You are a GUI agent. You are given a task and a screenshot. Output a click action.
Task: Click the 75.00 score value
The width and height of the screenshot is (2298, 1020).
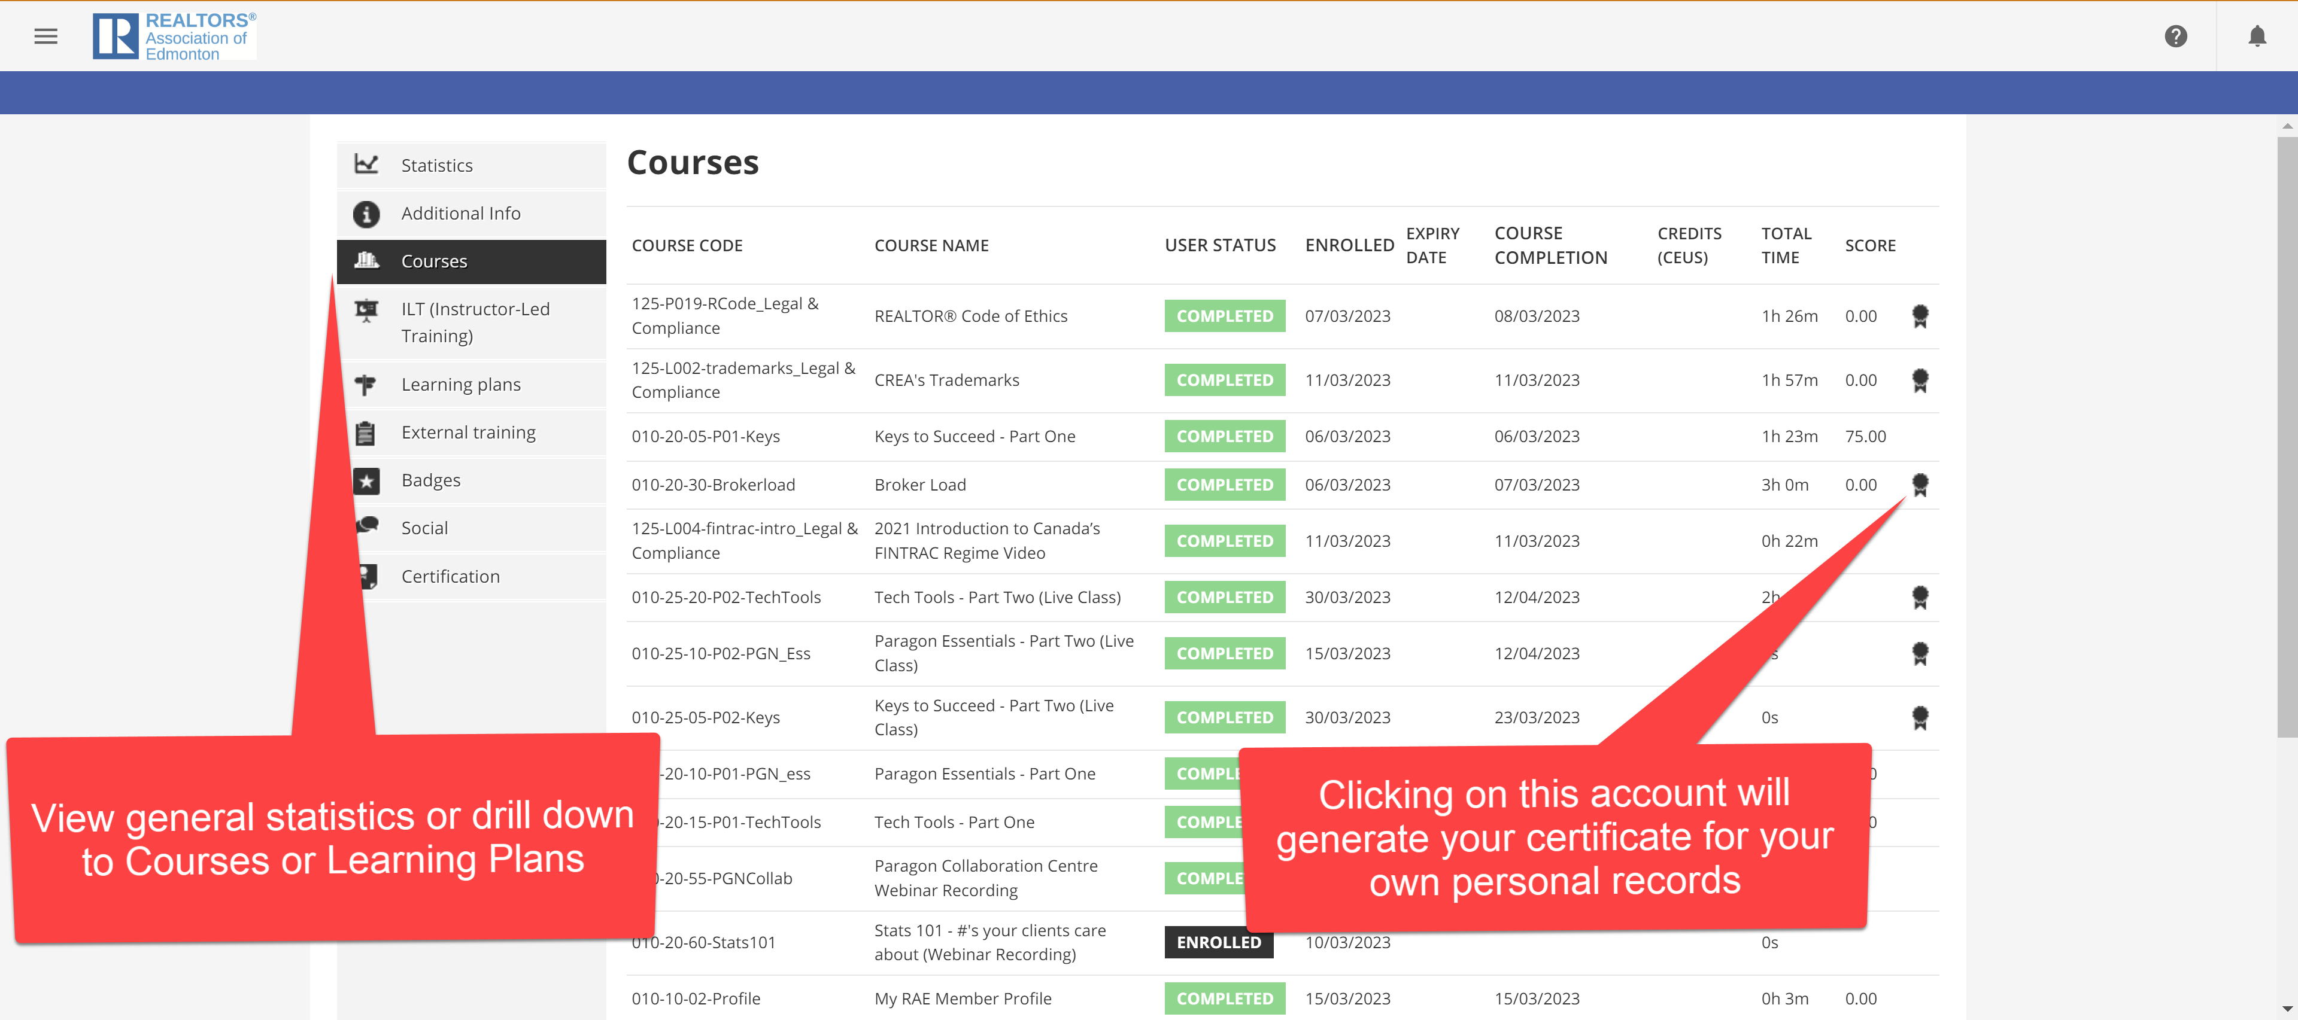[x=1865, y=436]
